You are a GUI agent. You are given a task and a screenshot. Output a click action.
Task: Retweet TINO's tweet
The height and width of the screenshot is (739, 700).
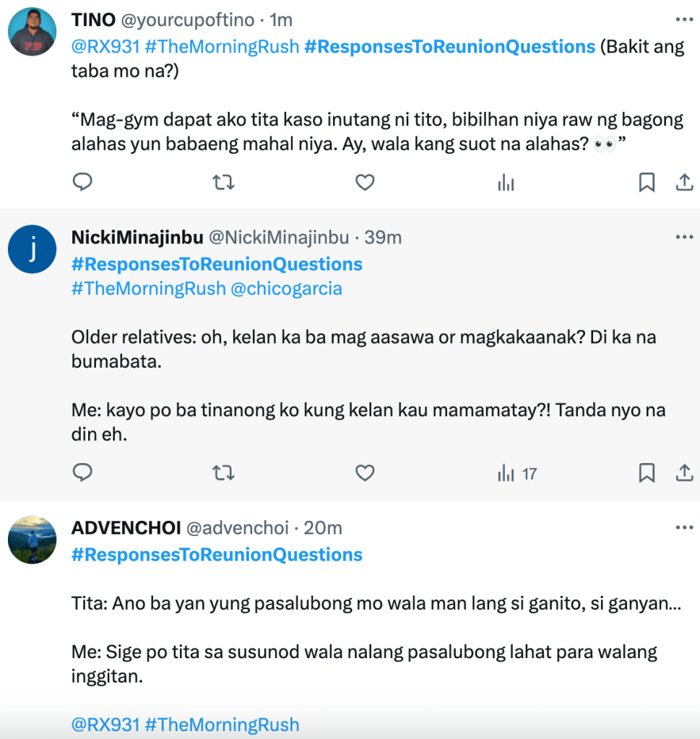click(223, 183)
